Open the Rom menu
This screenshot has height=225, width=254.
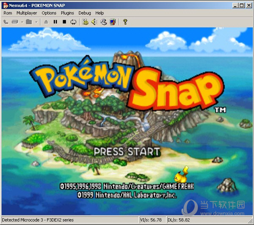[x=8, y=13]
